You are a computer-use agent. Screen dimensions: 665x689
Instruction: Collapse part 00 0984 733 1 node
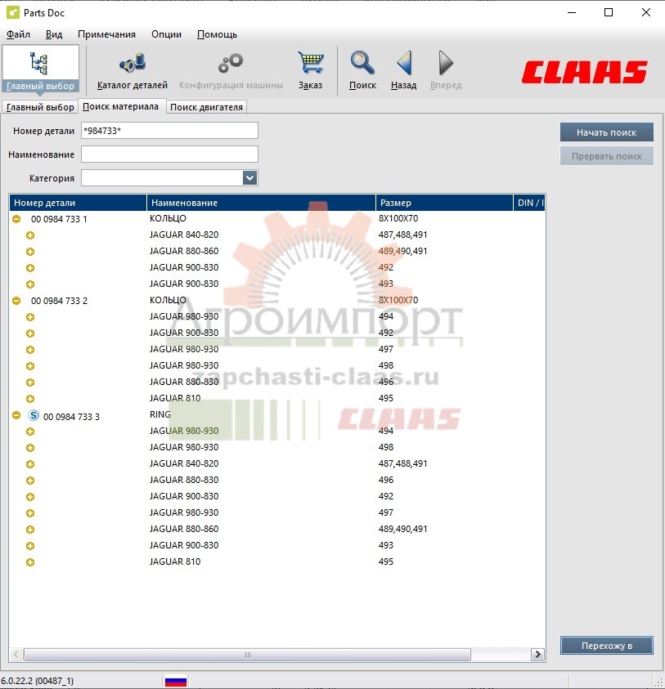tap(16, 219)
